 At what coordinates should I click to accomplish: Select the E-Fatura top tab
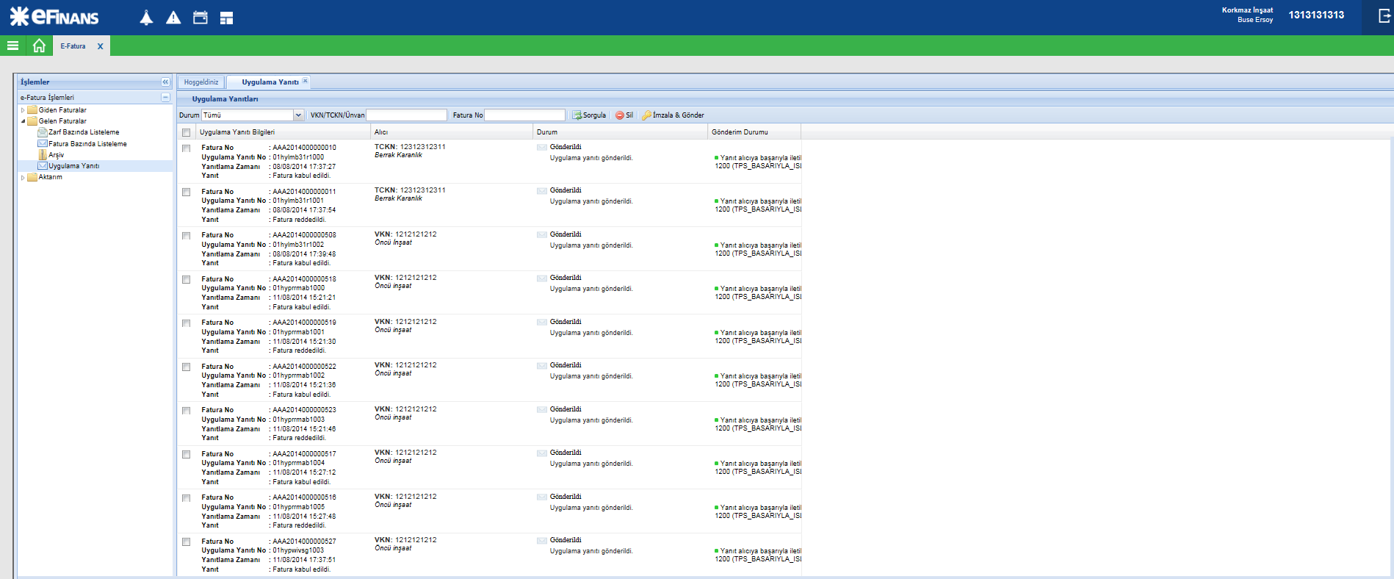pyautogui.click(x=73, y=46)
